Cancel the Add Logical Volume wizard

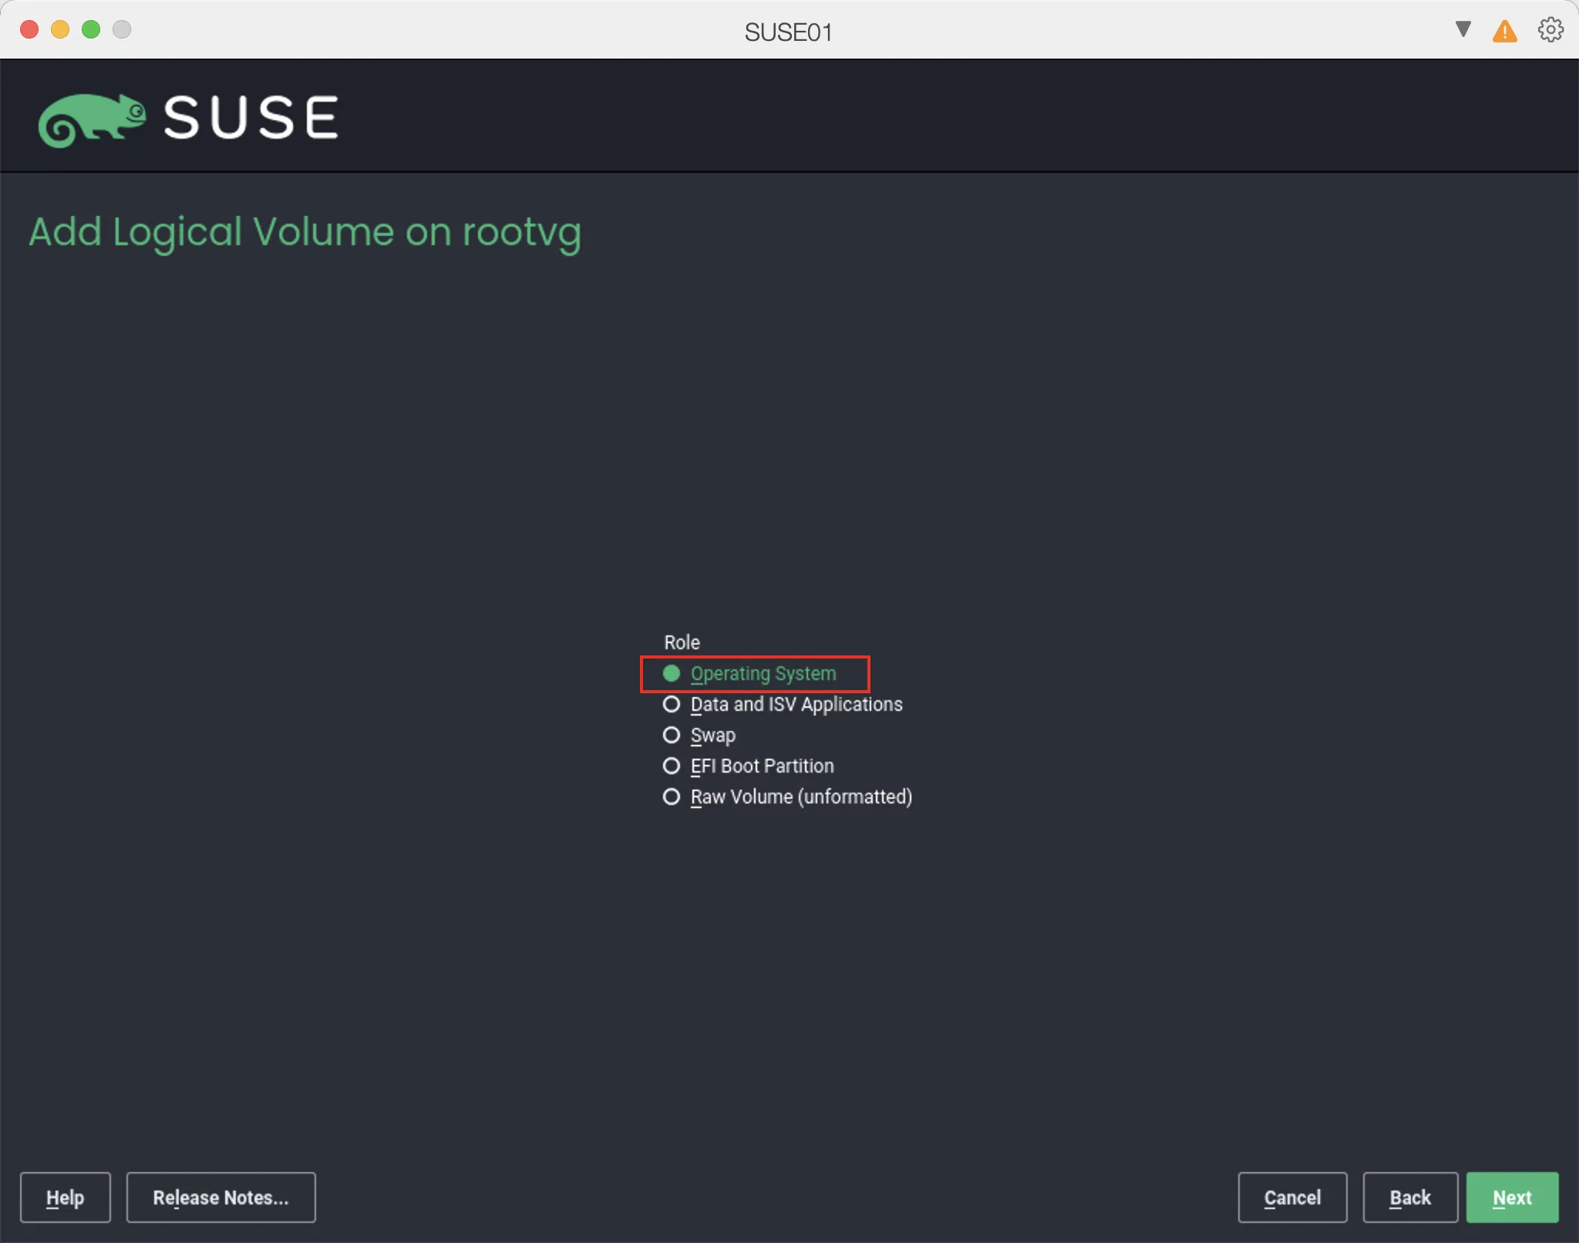coord(1291,1197)
